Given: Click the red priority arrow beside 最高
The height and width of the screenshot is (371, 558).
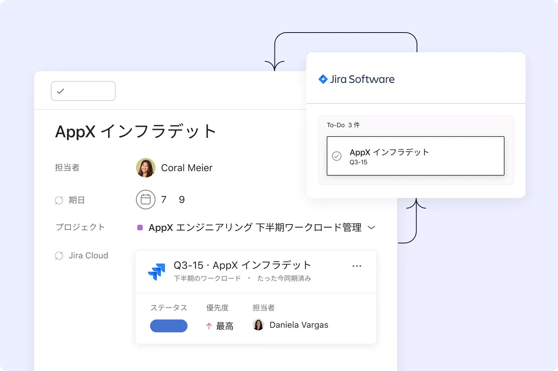Looking at the screenshot, I should pos(208,326).
